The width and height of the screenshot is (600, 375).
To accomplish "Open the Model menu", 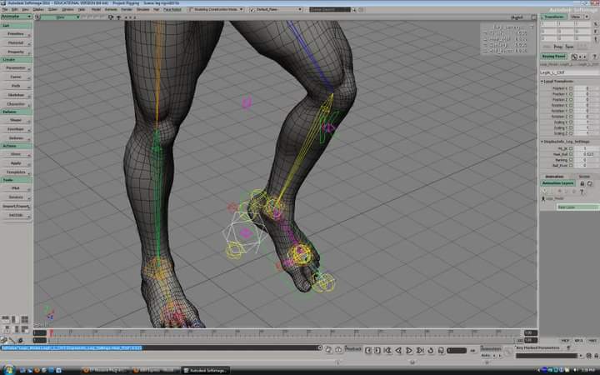I will click(96, 9).
